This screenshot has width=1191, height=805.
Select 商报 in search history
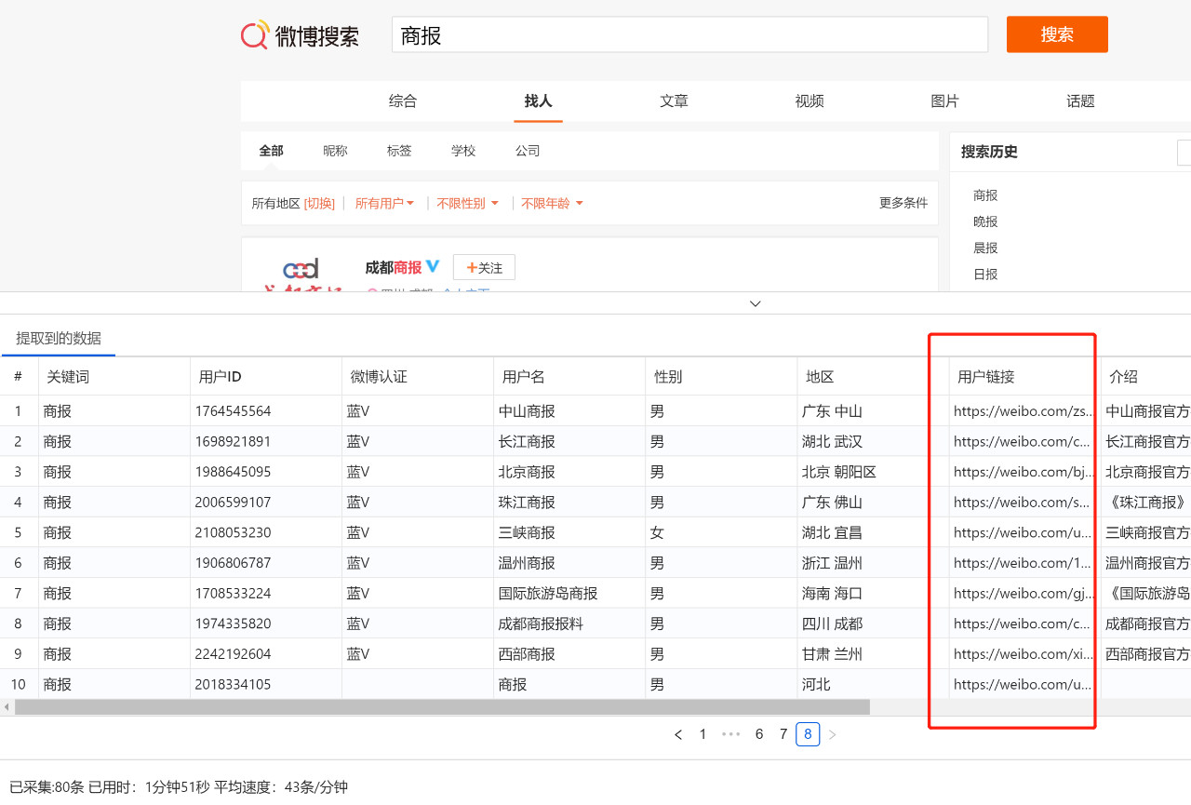point(985,195)
